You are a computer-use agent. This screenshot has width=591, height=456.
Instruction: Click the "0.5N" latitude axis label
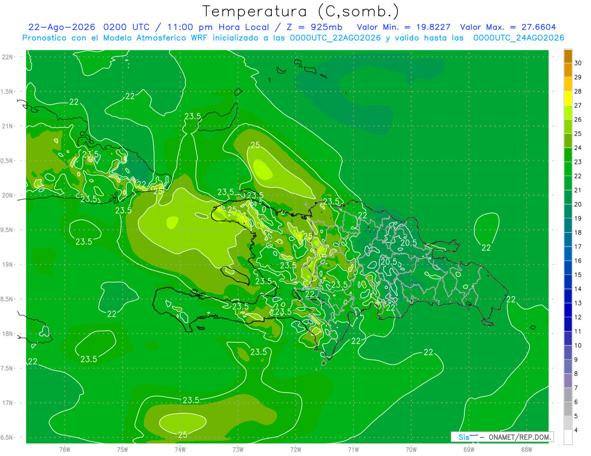pos(7,161)
